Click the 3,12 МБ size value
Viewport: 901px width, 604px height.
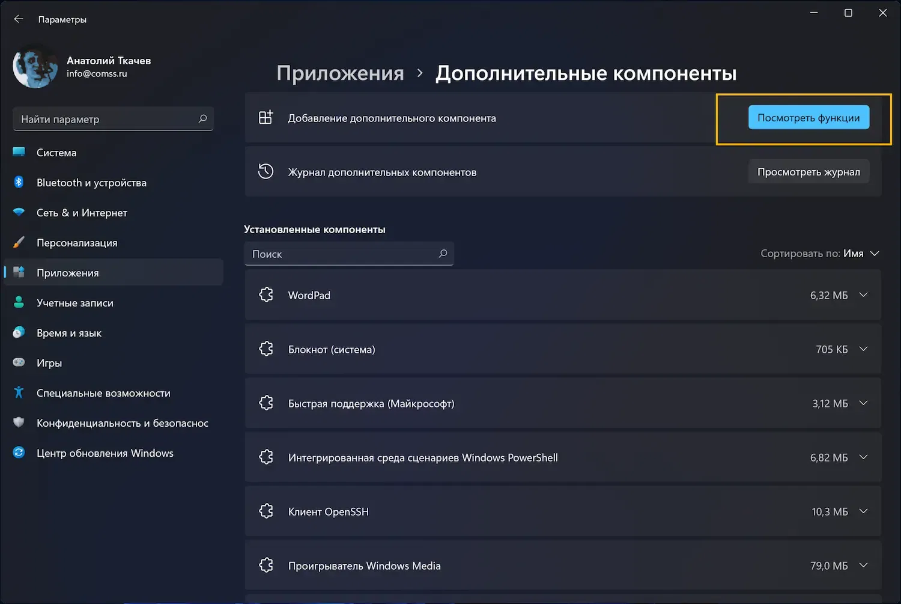pyautogui.click(x=830, y=403)
